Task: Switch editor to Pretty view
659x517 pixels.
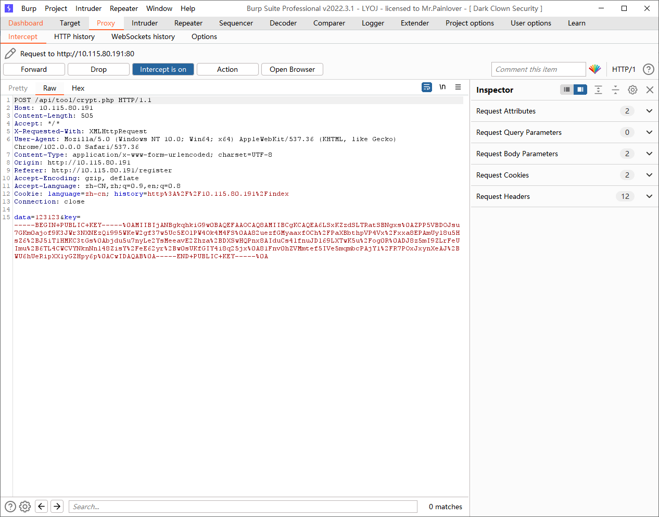Action: (18, 88)
